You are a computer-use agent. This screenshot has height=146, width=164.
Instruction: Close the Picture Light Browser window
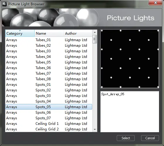pos(155,3)
